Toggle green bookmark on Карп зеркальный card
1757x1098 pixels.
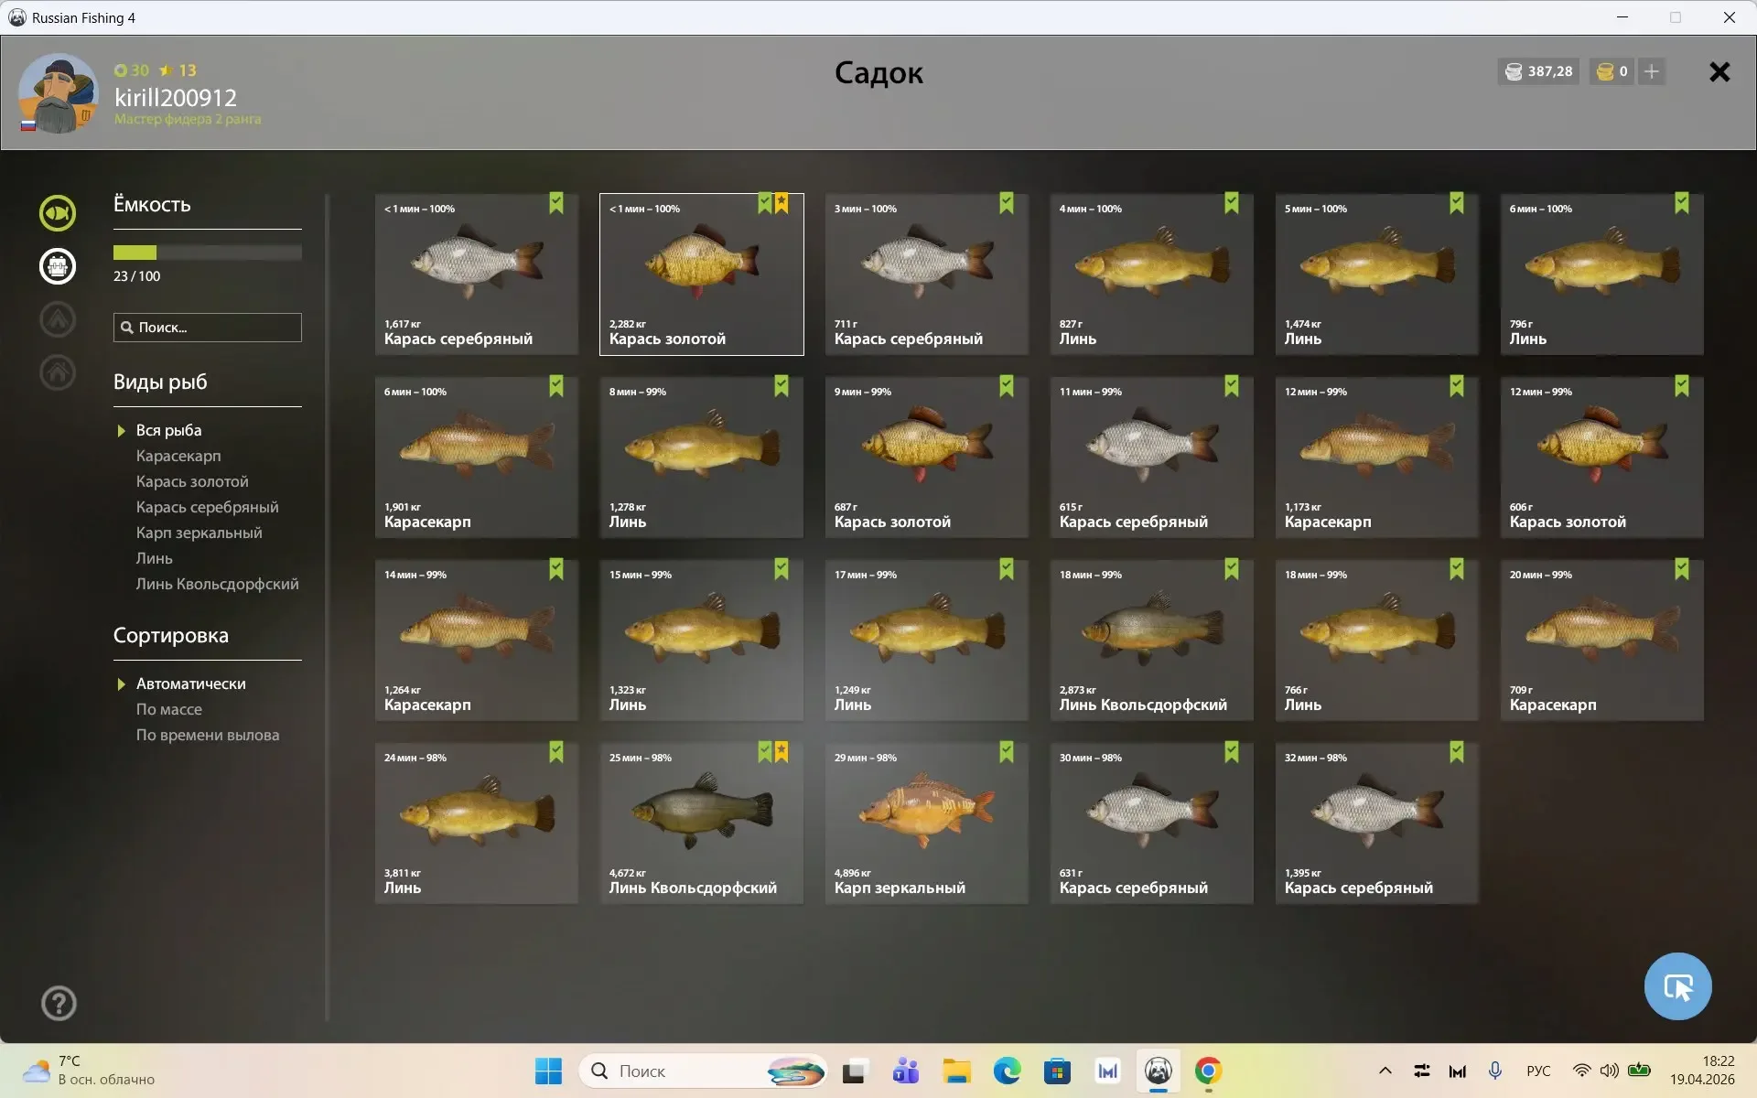click(1007, 752)
